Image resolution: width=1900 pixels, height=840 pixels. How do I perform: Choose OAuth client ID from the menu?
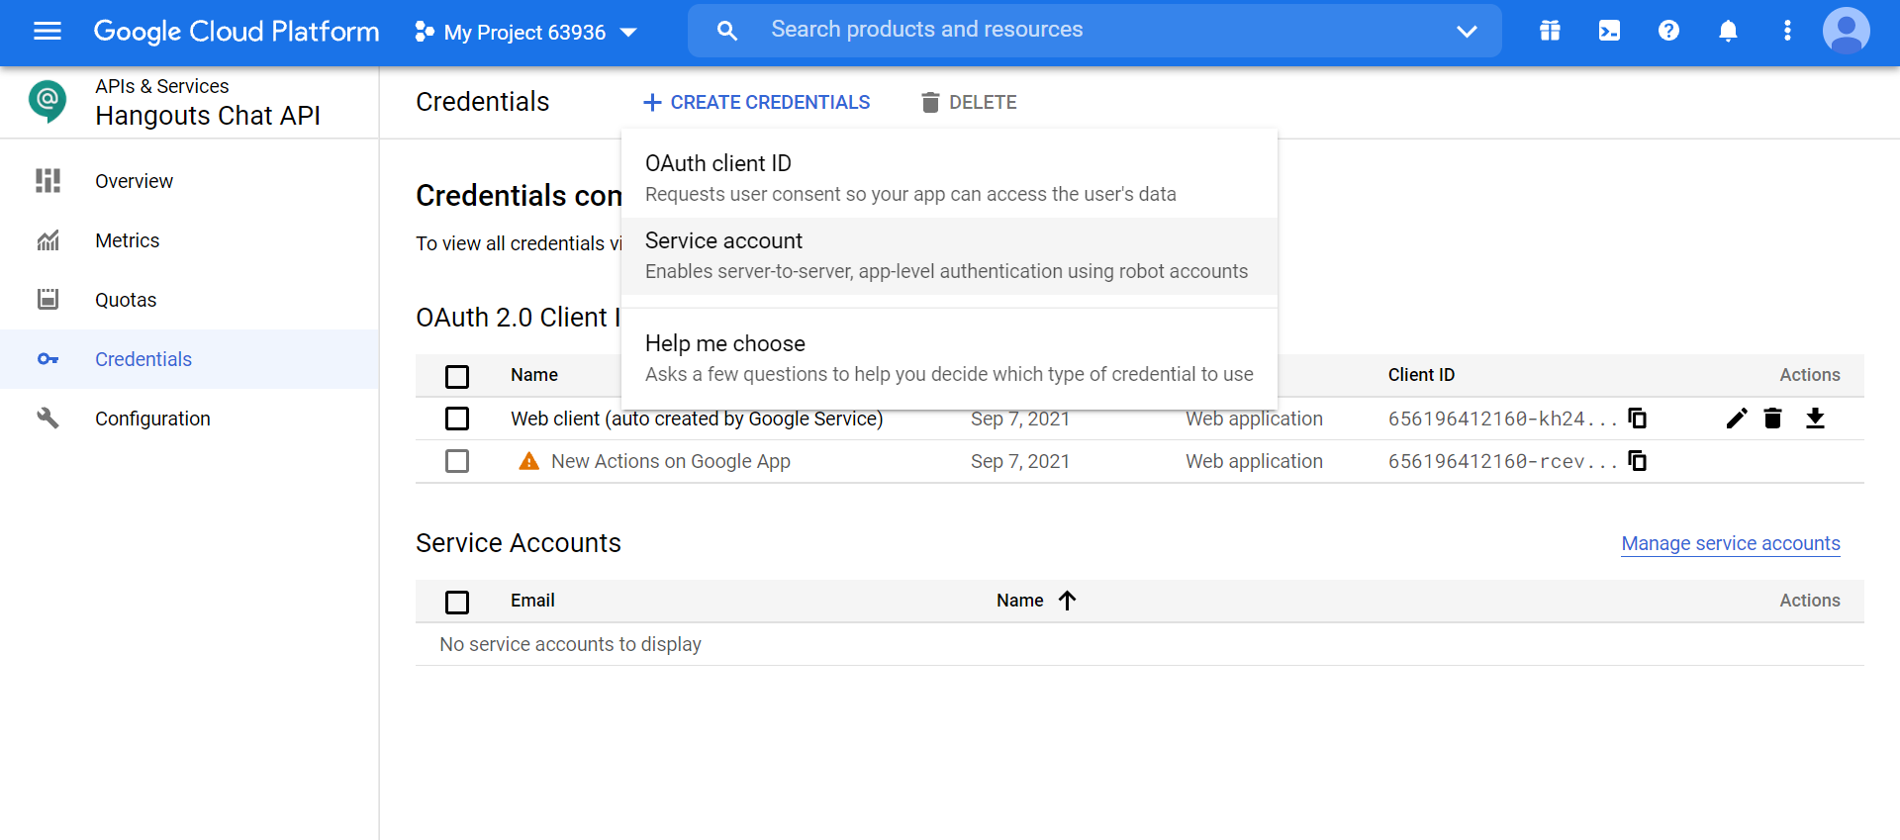(x=949, y=178)
